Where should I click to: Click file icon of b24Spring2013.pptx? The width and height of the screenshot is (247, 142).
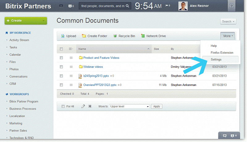click(x=80, y=76)
